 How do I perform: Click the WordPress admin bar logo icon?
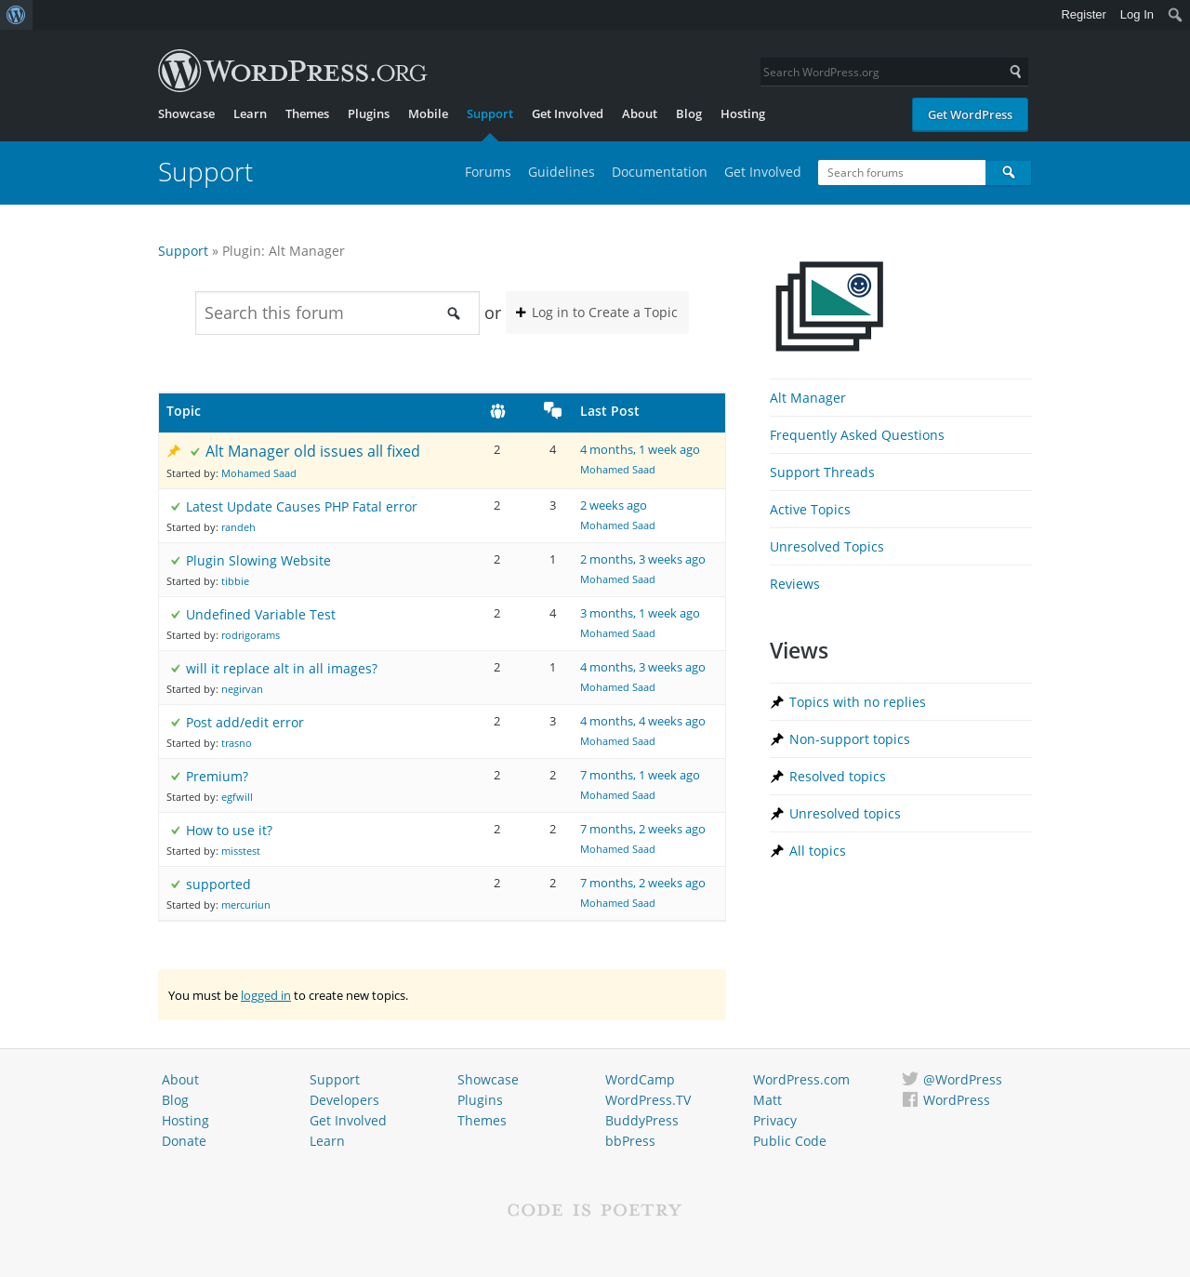click(x=16, y=15)
